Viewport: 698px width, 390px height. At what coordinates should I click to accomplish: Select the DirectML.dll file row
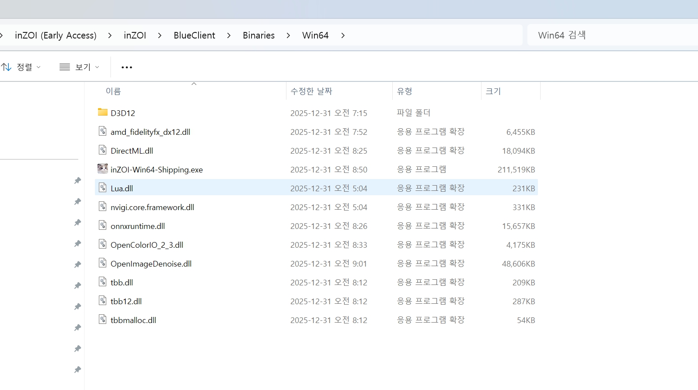(316, 151)
